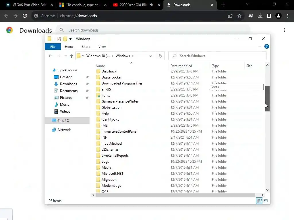Screen dimensions: 294x220
Task: Open the share page icon in address bar
Action: [x=230, y=16]
